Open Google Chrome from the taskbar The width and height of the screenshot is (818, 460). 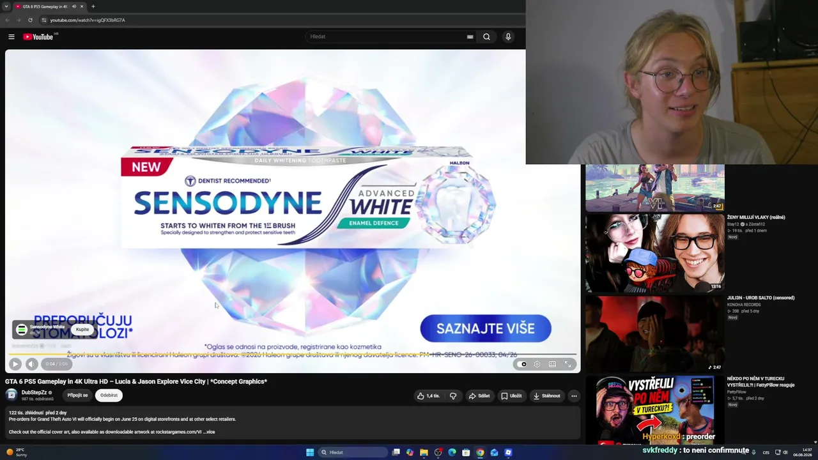pyautogui.click(x=480, y=452)
